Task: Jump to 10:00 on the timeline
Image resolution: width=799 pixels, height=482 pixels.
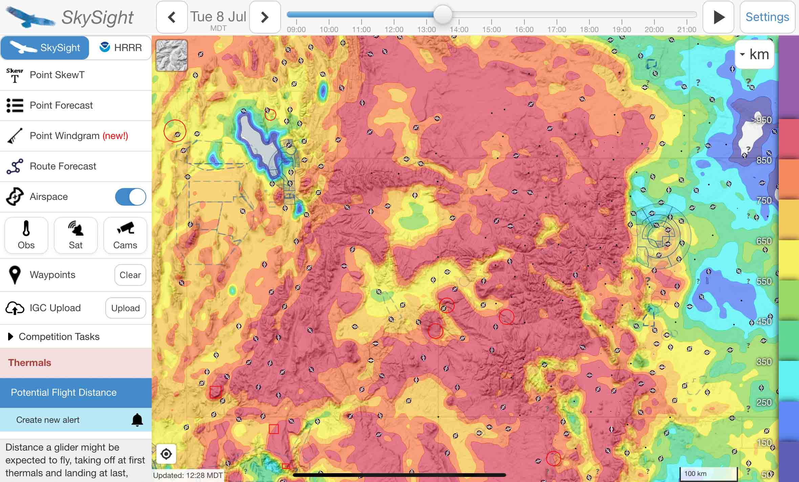Action: coord(329,29)
